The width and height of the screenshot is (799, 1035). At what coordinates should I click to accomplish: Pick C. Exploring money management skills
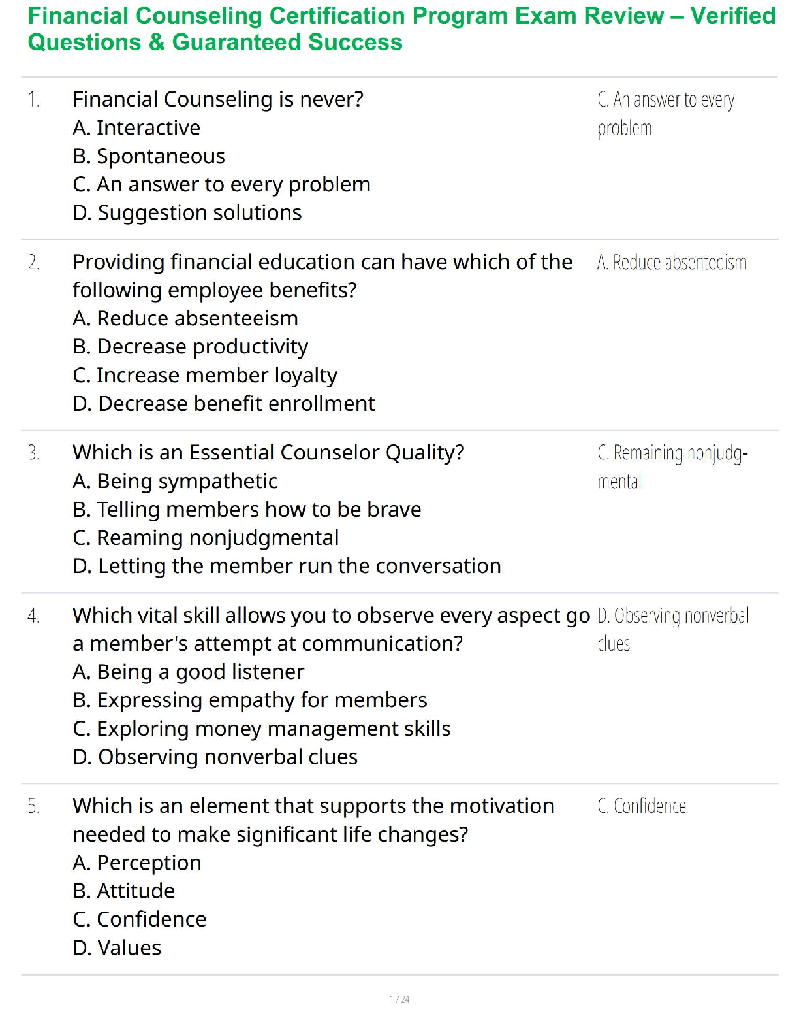click(262, 729)
